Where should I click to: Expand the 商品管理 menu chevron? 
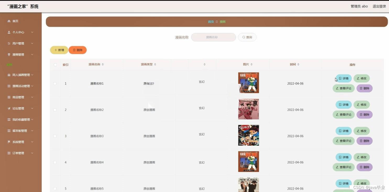click(32, 97)
